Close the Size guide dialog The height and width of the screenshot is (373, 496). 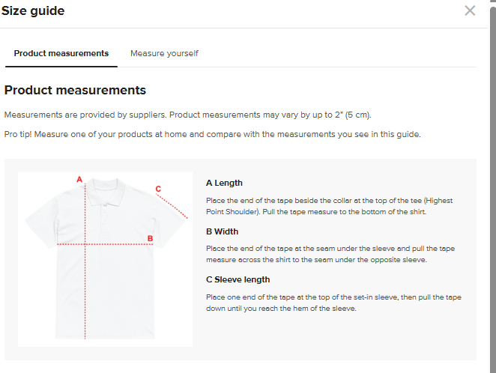point(470,10)
